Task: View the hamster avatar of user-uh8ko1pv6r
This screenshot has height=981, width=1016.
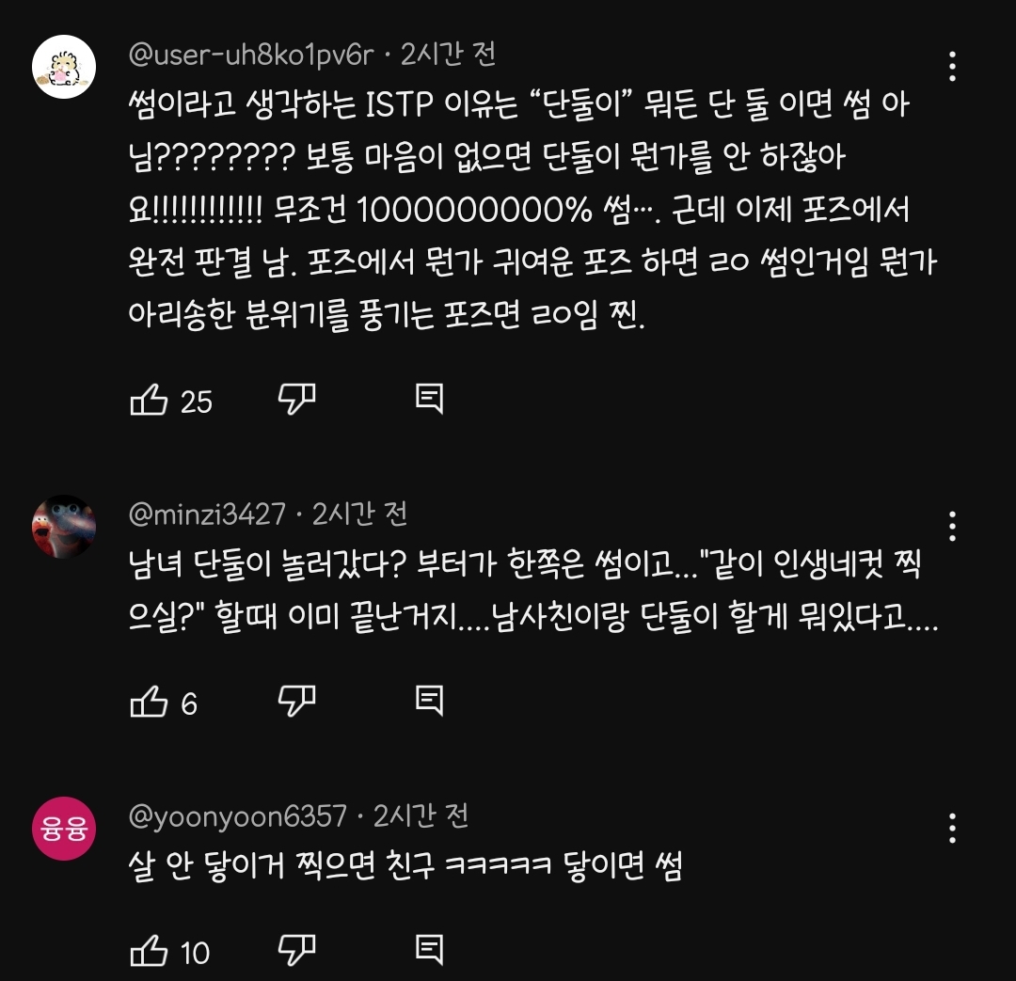Action: 64,67
